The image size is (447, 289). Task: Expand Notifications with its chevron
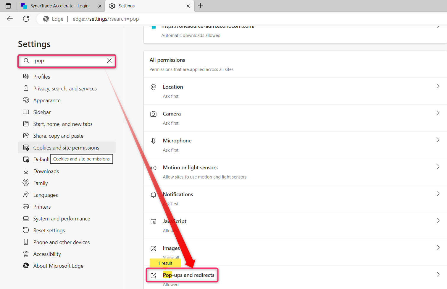[x=438, y=194]
